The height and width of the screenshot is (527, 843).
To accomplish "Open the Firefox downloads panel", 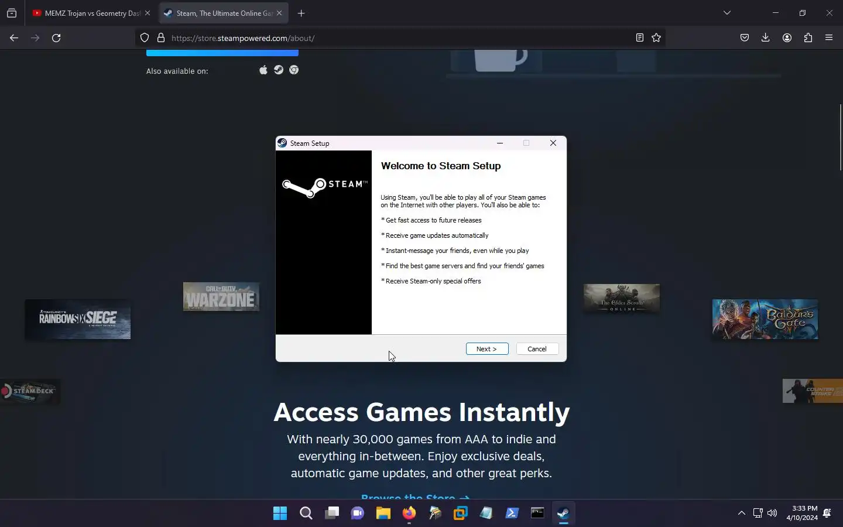I will point(765,38).
